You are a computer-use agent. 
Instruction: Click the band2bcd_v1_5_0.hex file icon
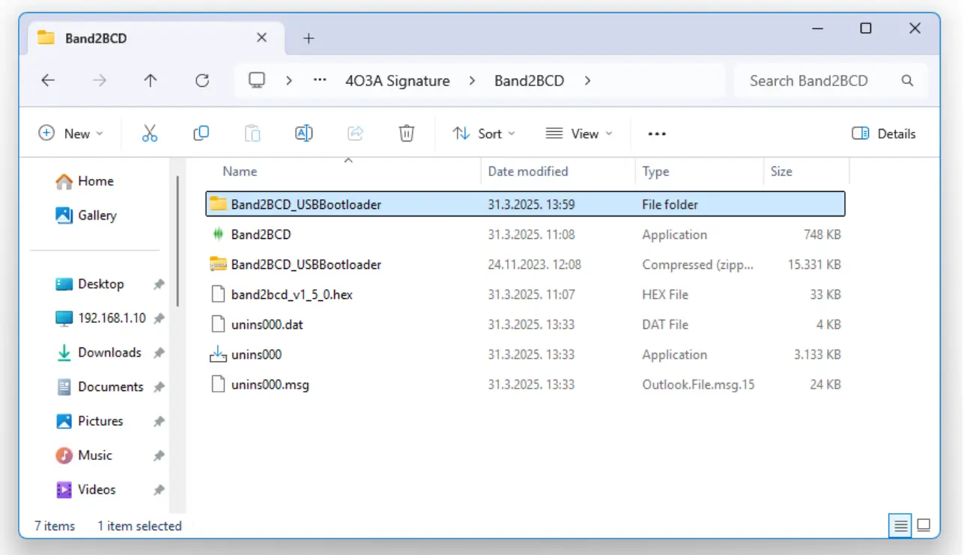218,294
